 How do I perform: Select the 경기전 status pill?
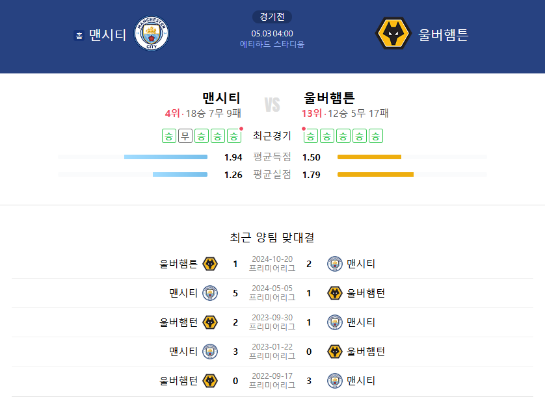coord(272,17)
